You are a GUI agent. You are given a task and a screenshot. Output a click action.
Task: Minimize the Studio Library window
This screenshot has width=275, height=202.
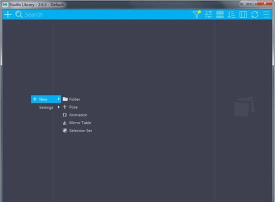click(244, 3)
